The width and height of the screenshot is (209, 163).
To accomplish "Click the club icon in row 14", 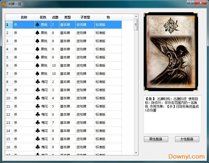I will pyautogui.click(x=38, y=131).
